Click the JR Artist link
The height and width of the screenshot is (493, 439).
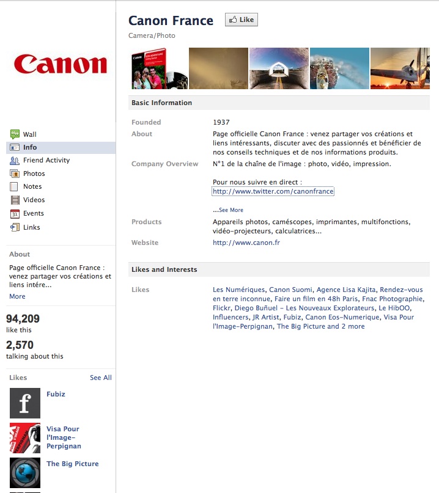click(x=265, y=317)
